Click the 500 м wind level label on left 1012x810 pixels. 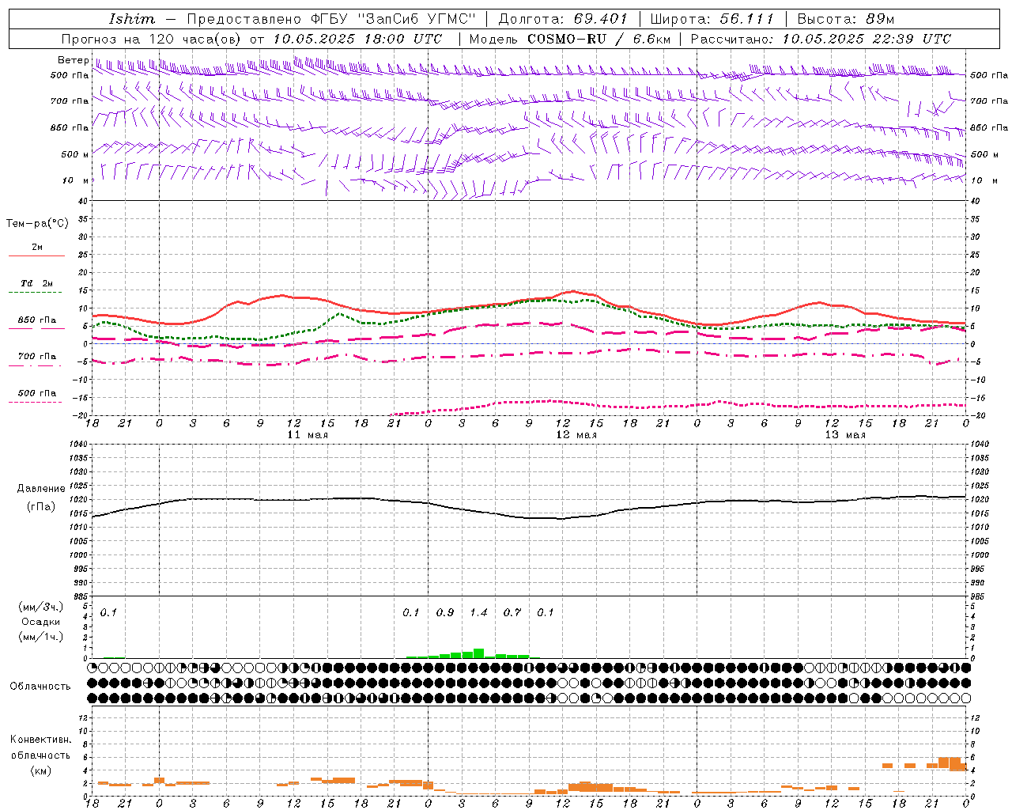75,154
